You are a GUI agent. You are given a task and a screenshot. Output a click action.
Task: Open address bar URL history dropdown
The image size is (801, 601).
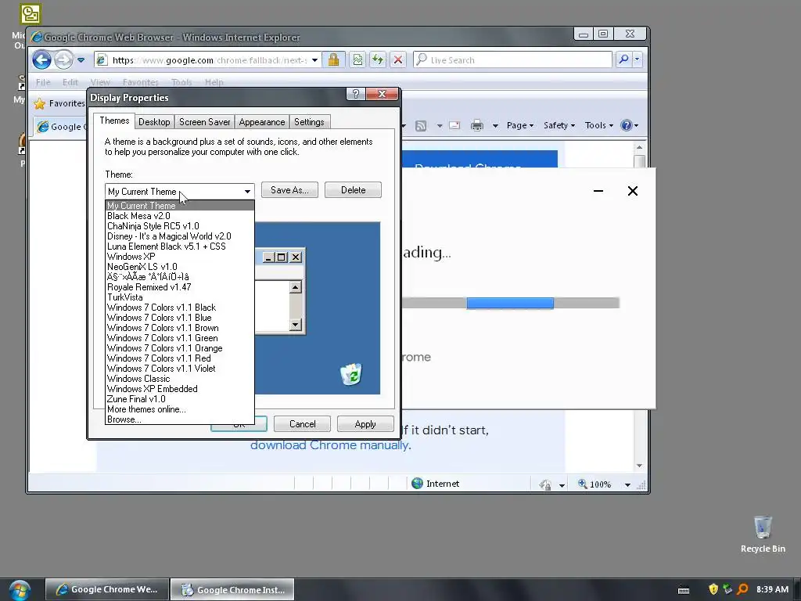coord(315,59)
